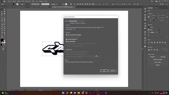
Task: Open the Opacidad dropdown in the control bar
Action: (x=61, y=4)
